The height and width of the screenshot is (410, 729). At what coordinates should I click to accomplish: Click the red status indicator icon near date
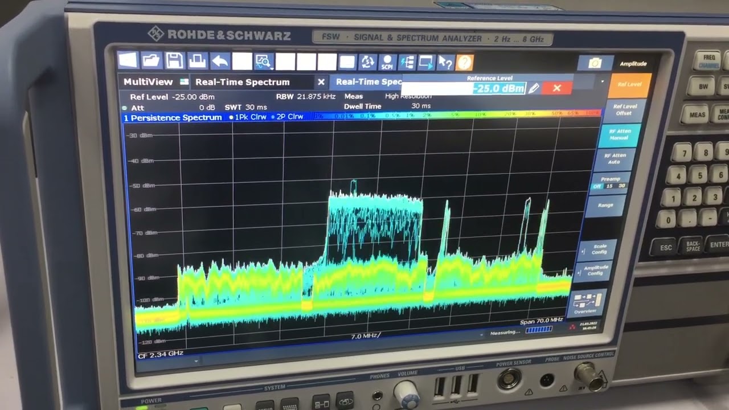[x=572, y=327]
